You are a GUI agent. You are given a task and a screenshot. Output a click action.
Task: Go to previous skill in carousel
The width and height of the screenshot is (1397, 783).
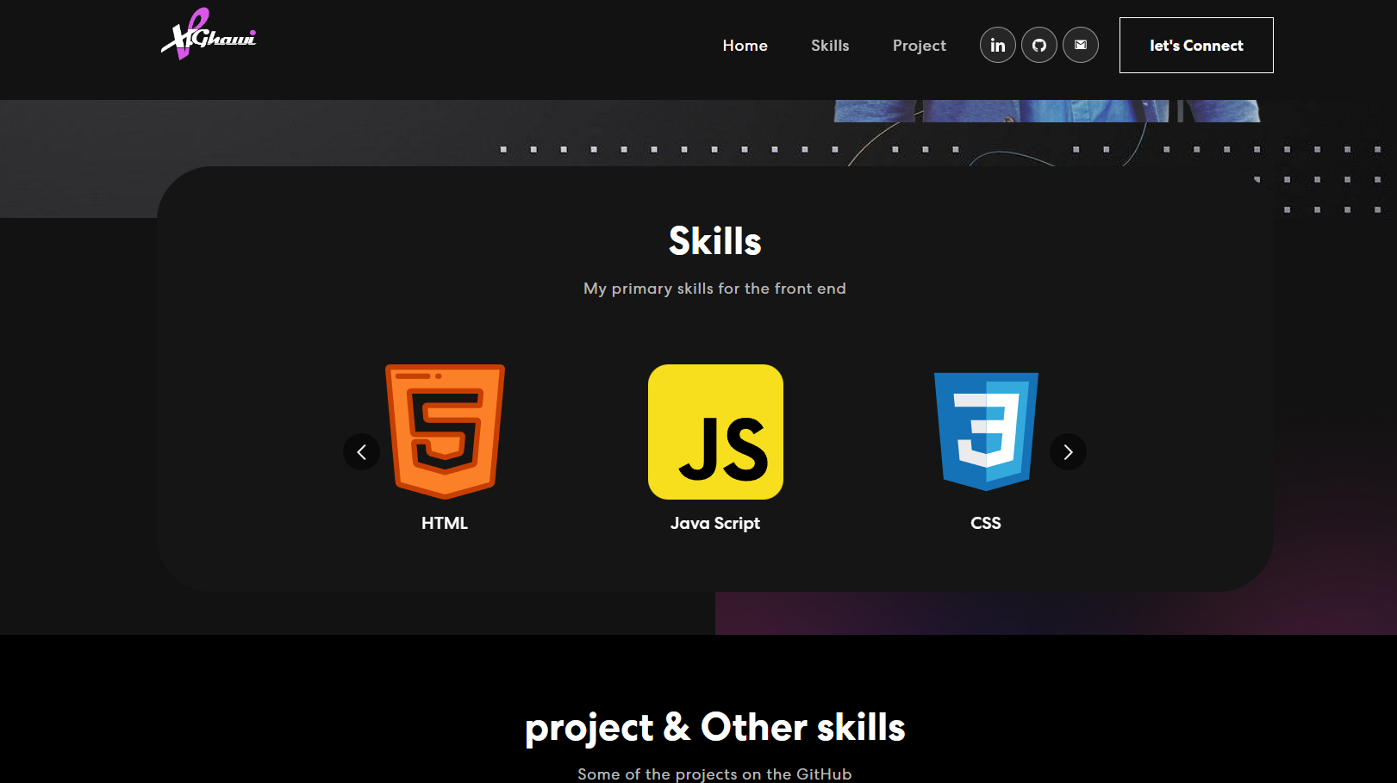(x=361, y=451)
